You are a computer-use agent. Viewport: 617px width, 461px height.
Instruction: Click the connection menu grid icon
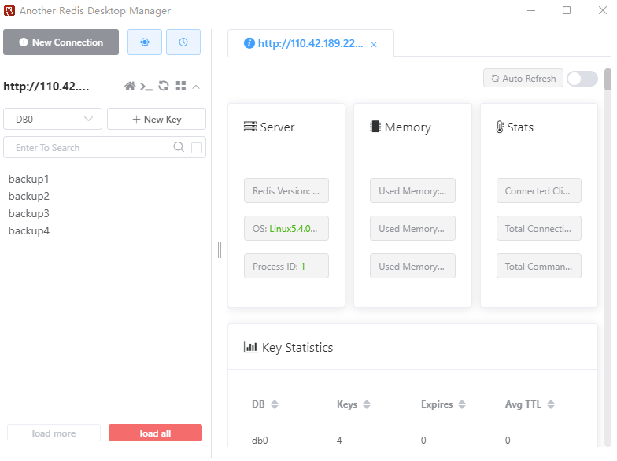click(x=180, y=87)
